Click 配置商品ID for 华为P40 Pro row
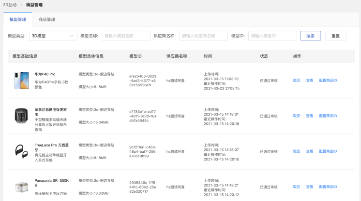The image size is (361, 201). coord(328,80)
